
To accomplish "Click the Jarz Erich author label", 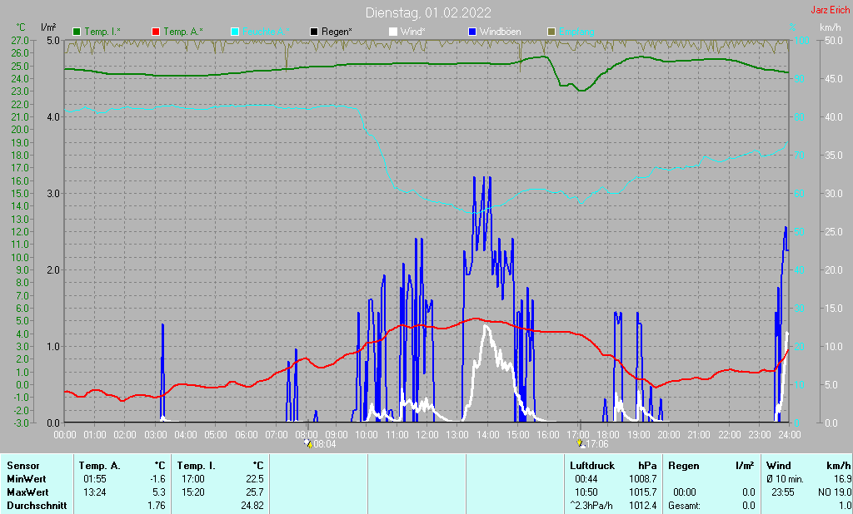I will tap(831, 10).
